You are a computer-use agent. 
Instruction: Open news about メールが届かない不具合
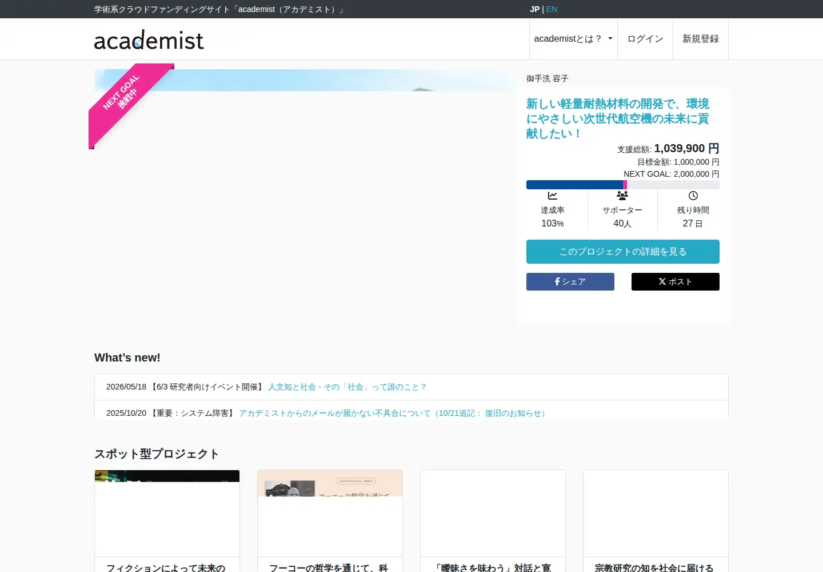point(394,413)
